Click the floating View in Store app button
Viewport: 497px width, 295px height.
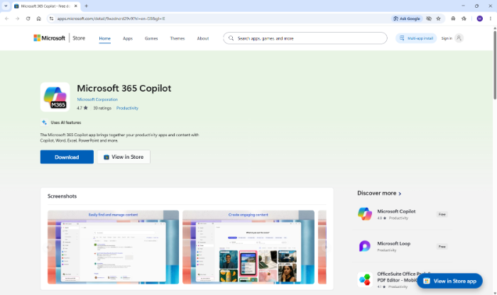[449, 281]
